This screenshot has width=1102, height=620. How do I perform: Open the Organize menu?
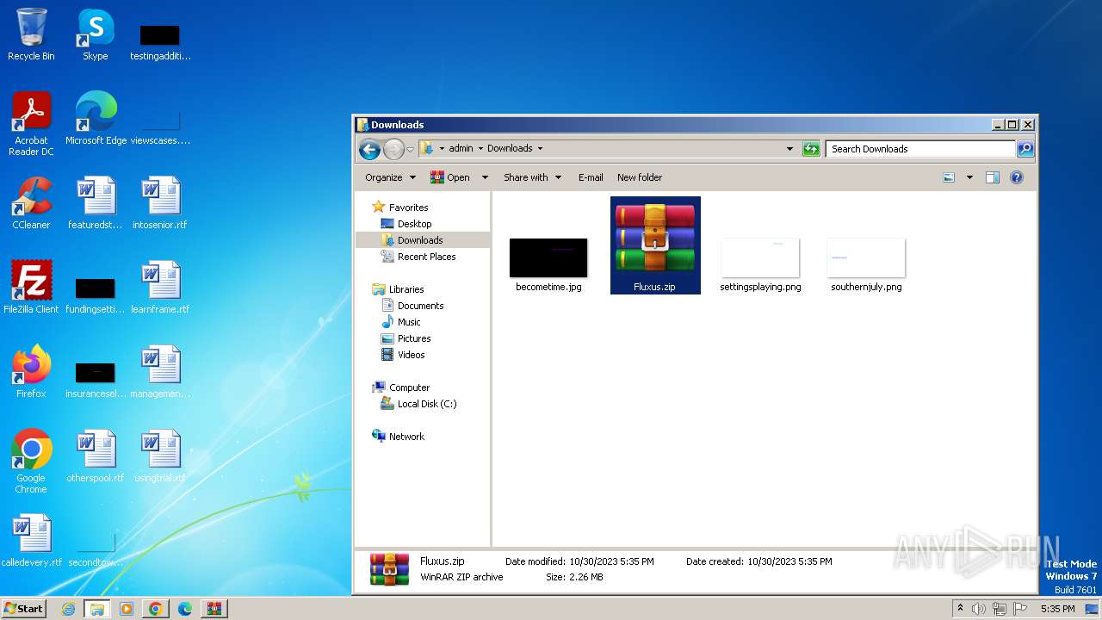coord(390,177)
